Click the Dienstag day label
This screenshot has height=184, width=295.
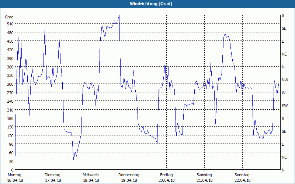(52, 175)
